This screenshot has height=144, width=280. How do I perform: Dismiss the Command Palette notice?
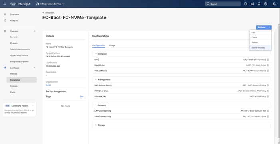[x=33, y=106]
